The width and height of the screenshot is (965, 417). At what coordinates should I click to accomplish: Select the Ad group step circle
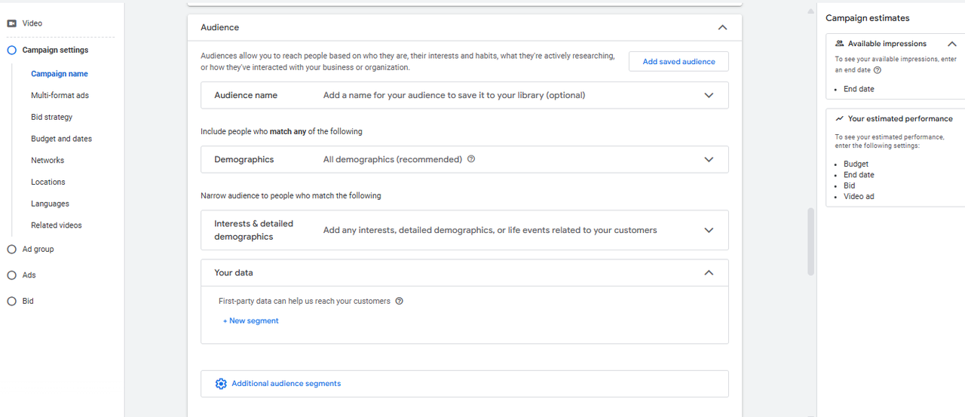pyautogui.click(x=11, y=250)
